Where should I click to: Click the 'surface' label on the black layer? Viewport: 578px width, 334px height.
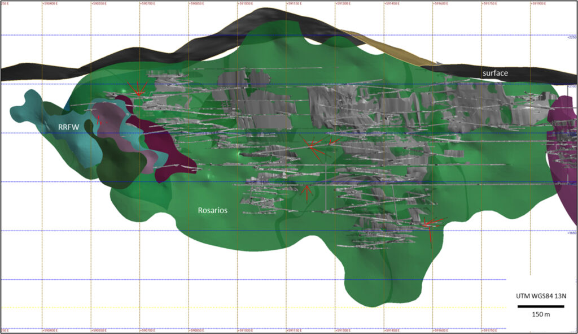tap(495, 73)
